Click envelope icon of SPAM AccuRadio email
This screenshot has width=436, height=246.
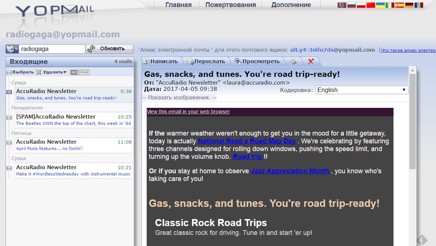tap(9, 117)
